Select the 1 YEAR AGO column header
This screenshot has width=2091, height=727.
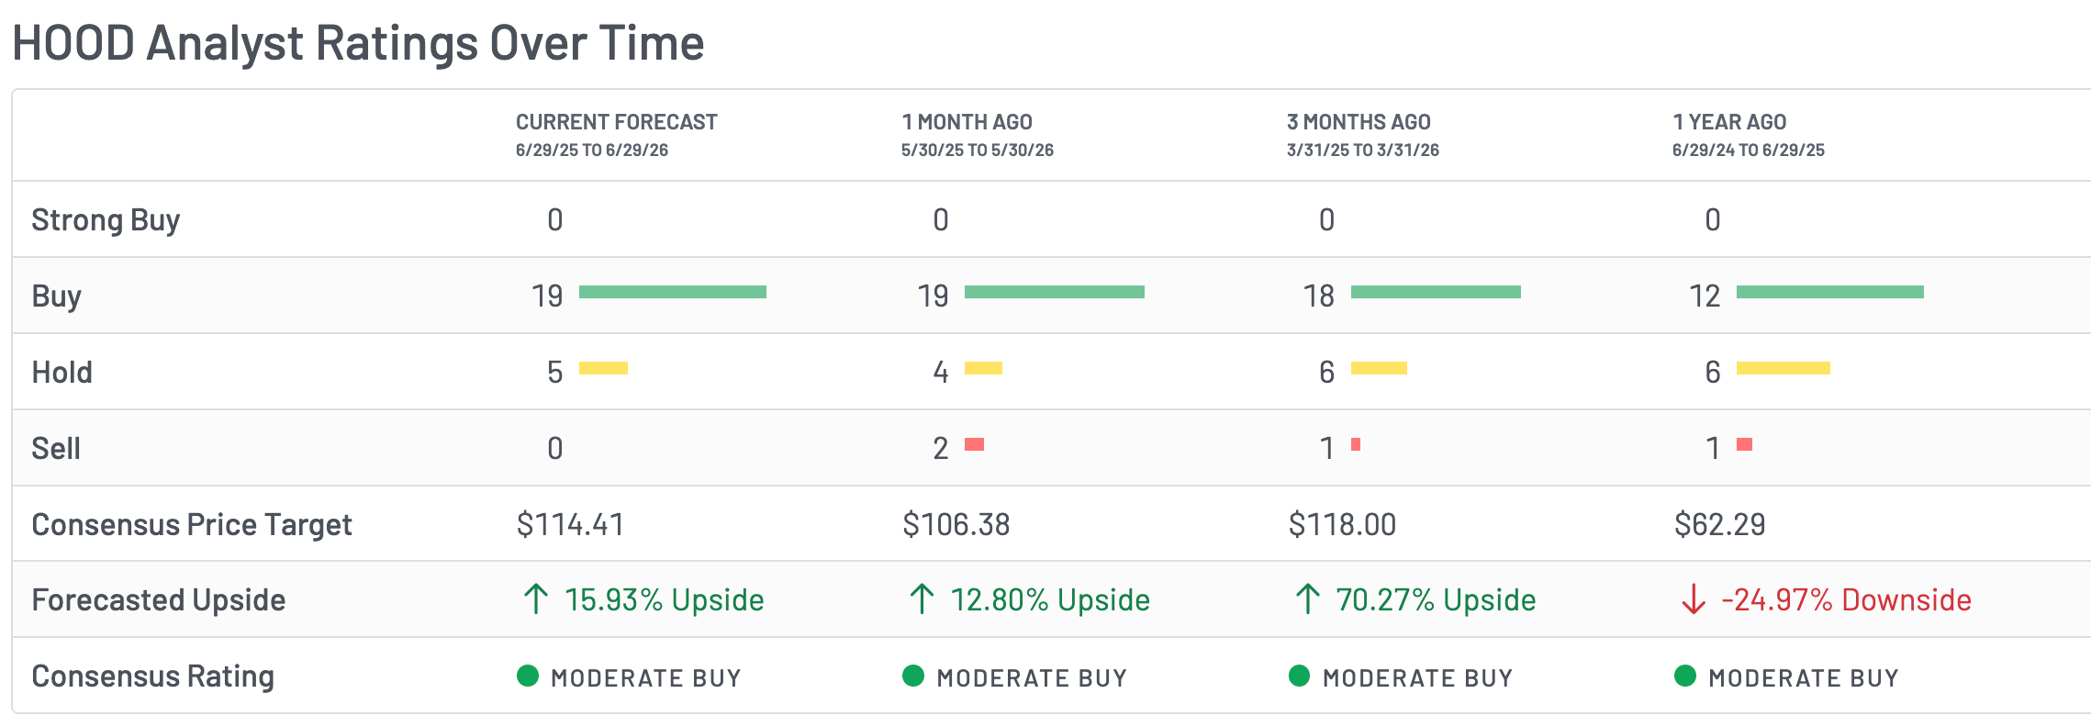1729,122
